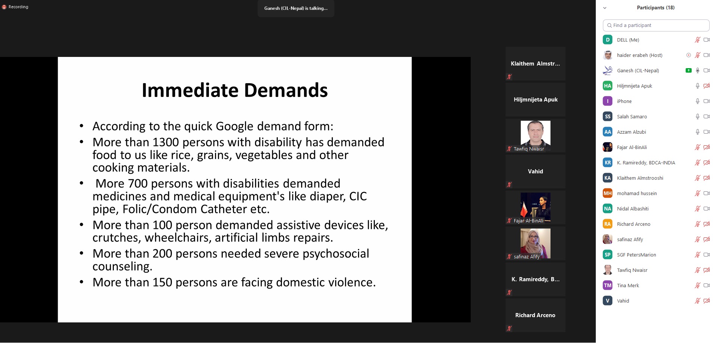Click the muted mic icon for safinaz Afify

tap(697, 239)
